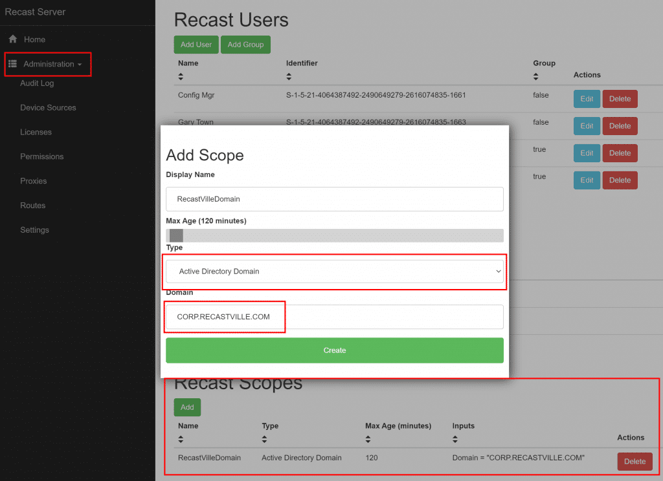Image resolution: width=663 pixels, height=481 pixels.
Task: Sort scopes by Max Age column arrows
Action: pyautogui.click(x=368, y=439)
